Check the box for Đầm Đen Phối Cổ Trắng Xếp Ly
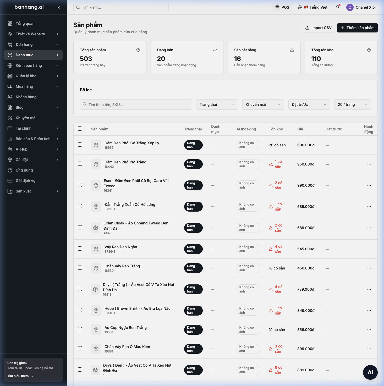The width and height of the screenshot is (384, 386). pos(80,145)
